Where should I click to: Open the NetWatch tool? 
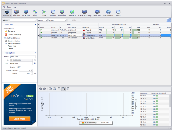(x=7, y=13)
